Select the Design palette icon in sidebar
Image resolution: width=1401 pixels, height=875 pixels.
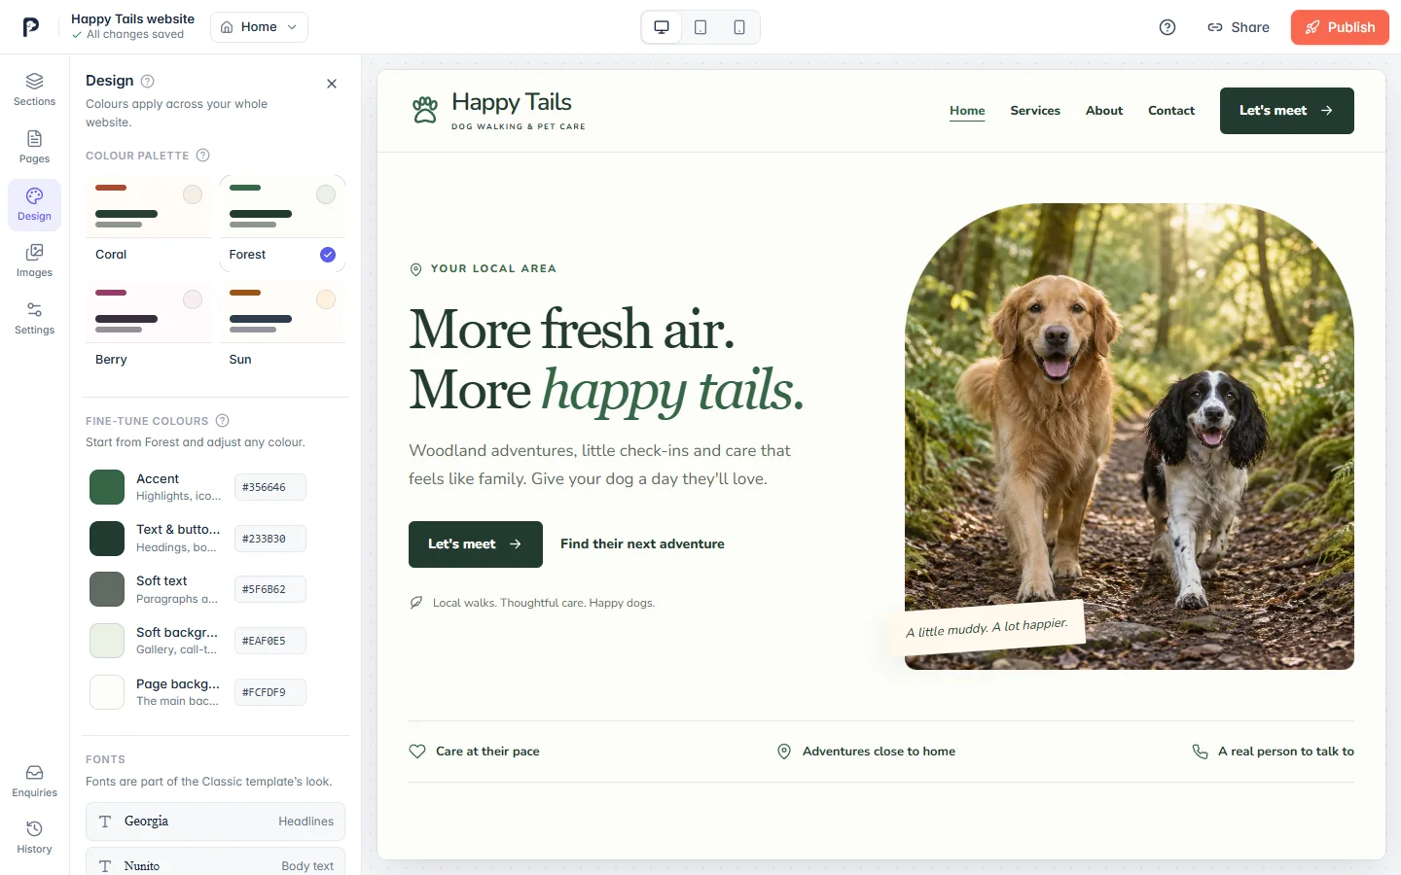[x=34, y=204]
